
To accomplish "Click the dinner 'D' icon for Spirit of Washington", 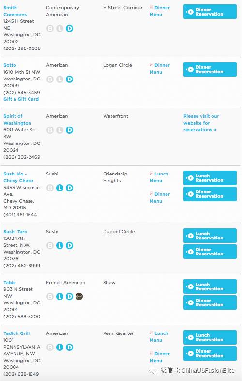I will coord(69,130).
